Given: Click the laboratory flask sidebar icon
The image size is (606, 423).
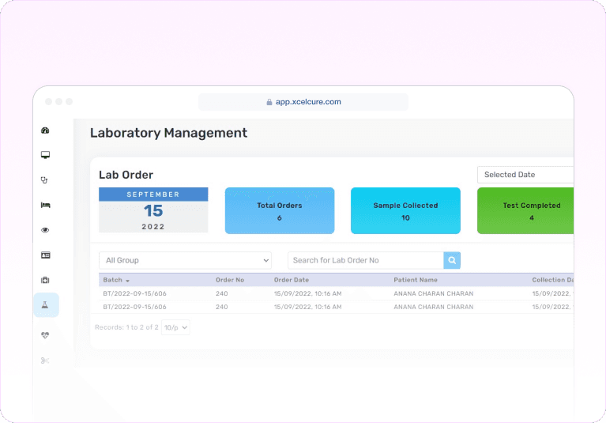Looking at the screenshot, I should click(45, 305).
